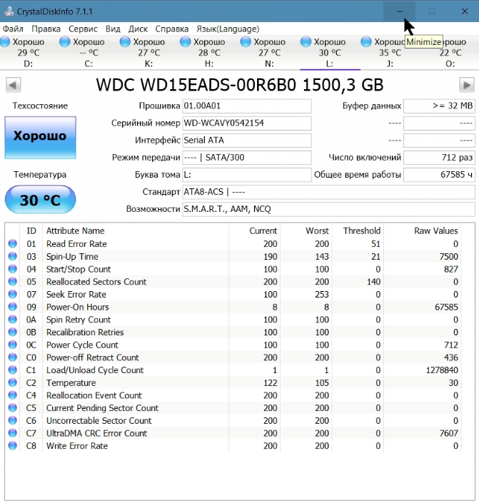Click the 30 °C temperature indicator
The width and height of the screenshot is (479, 503).
[x=40, y=200]
